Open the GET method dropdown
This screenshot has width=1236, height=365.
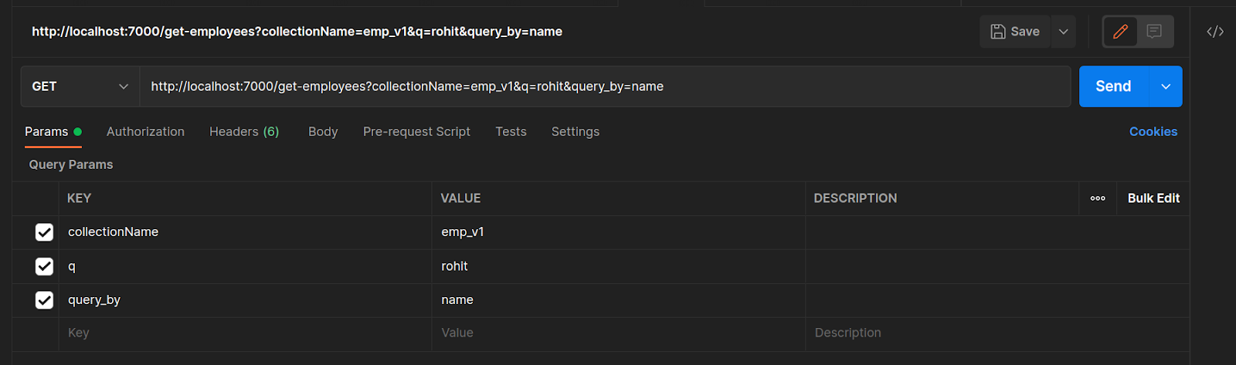coord(80,86)
